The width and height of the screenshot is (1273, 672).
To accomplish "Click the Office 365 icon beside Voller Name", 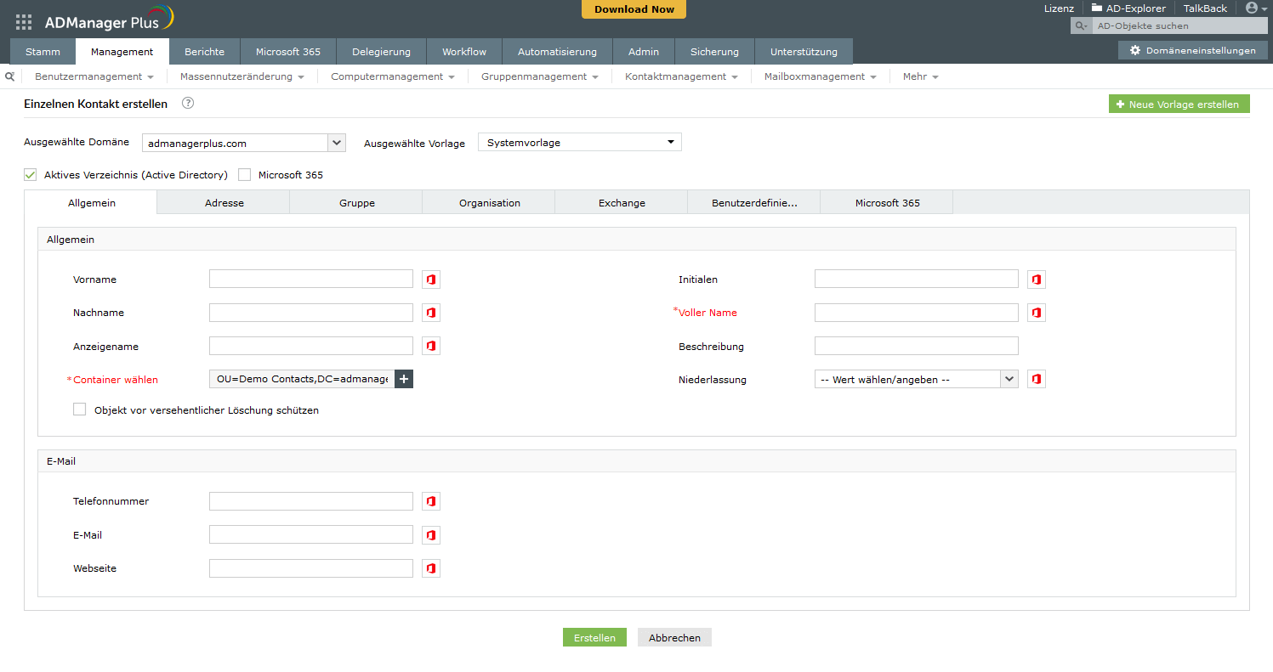I will 1037,313.
